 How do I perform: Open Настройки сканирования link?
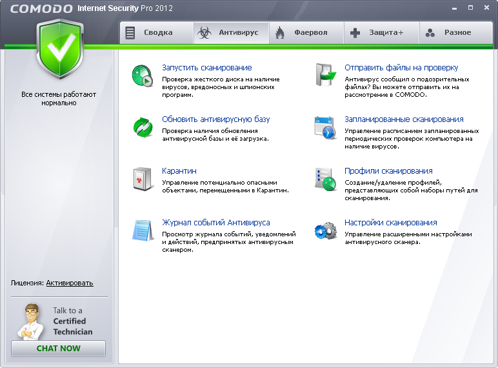pyautogui.click(x=391, y=223)
